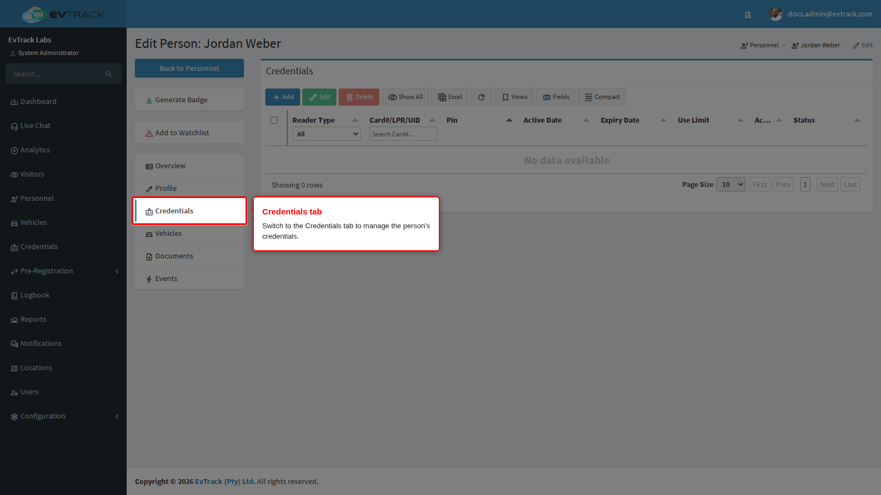Screen dimensions: 881x495
Task: Sort by Reader Type column arrow
Action: pos(355,120)
